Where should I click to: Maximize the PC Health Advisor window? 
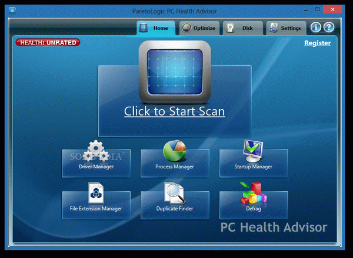[317, 9]
